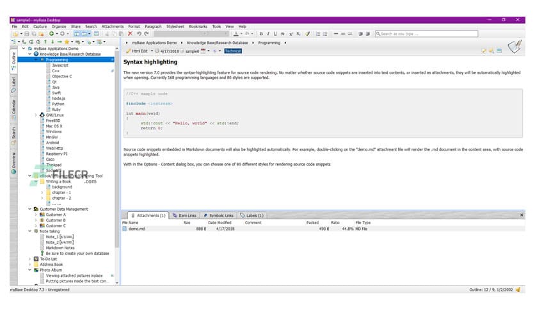Image resolution: width=535 pixels, height=310 pixels.
Task: Sort attachments by File Name column
Action: point(131,223)
